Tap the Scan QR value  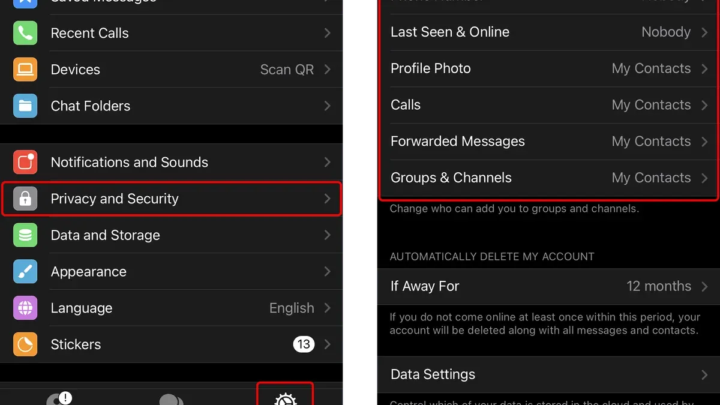pyautogui.click(x=287, y=70)
